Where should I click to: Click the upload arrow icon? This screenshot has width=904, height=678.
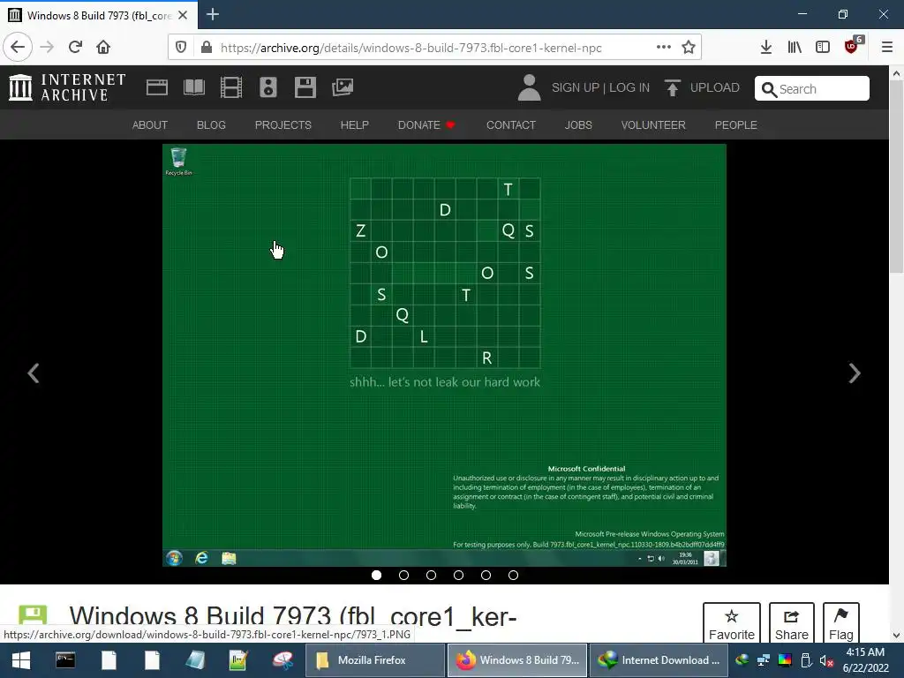(672, 87)
